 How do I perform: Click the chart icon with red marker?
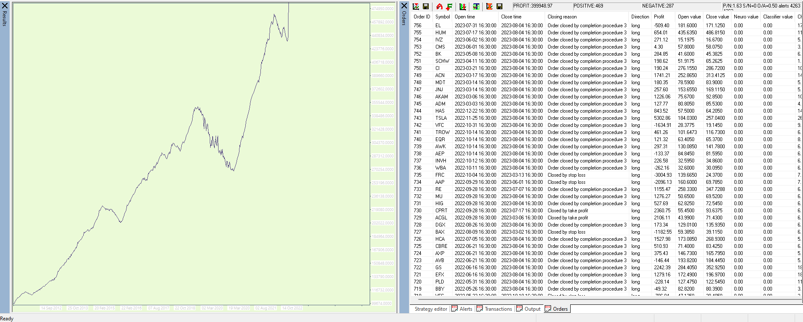pyautogui.click(x=416, y=6)
